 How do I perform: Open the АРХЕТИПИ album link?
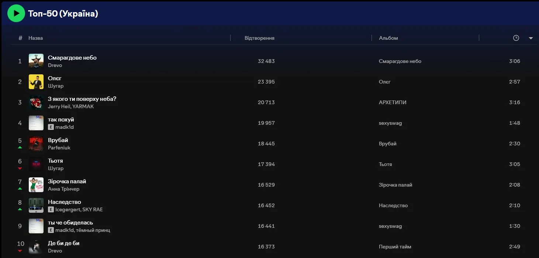pos(393,102)
